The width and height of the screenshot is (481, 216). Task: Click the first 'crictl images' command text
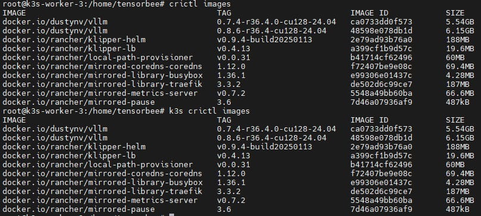[200, 4]
